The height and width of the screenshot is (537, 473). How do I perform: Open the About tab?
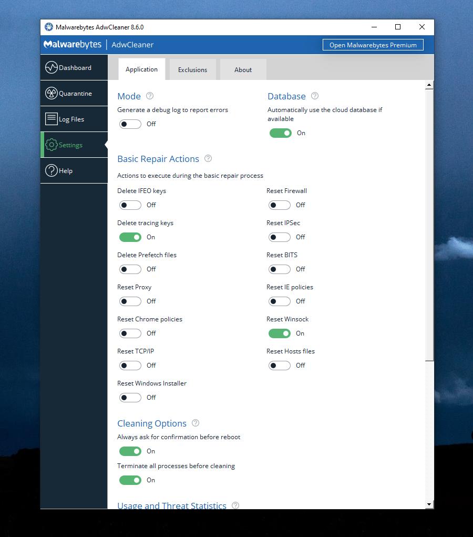coord(243,69)
